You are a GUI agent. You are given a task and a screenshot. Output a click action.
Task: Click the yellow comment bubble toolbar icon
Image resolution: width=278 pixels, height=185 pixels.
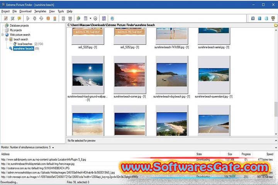[19, 18]
